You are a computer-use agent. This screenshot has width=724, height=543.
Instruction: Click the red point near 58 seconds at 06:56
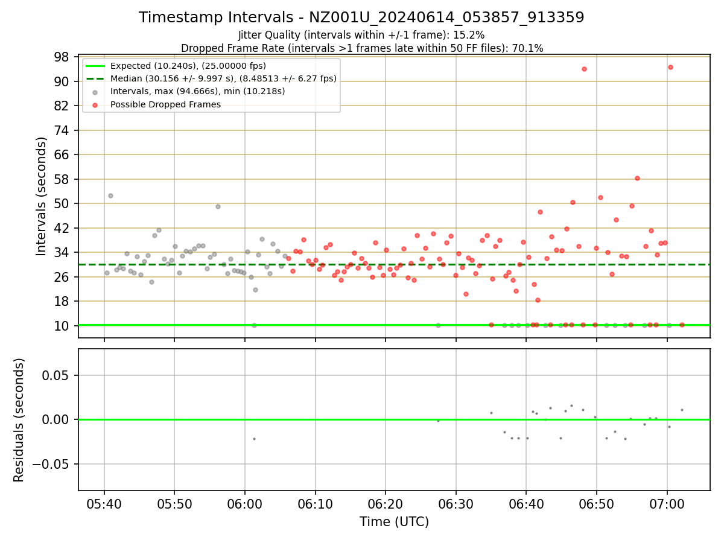pos(637,178)
